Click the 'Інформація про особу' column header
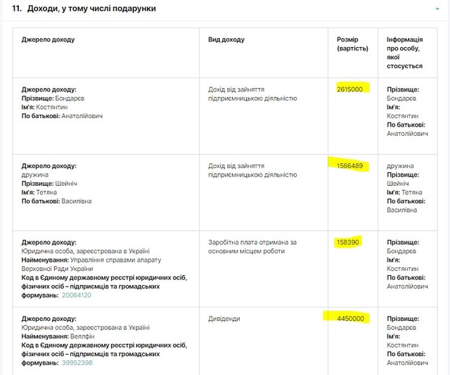 tap(405, 53)
